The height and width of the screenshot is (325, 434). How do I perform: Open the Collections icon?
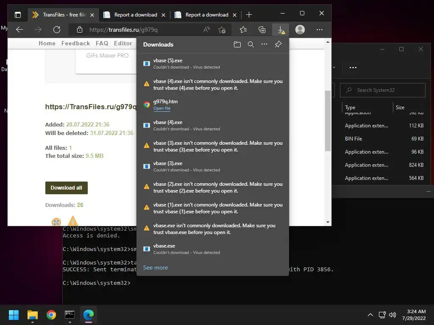[x=262, y=30]
